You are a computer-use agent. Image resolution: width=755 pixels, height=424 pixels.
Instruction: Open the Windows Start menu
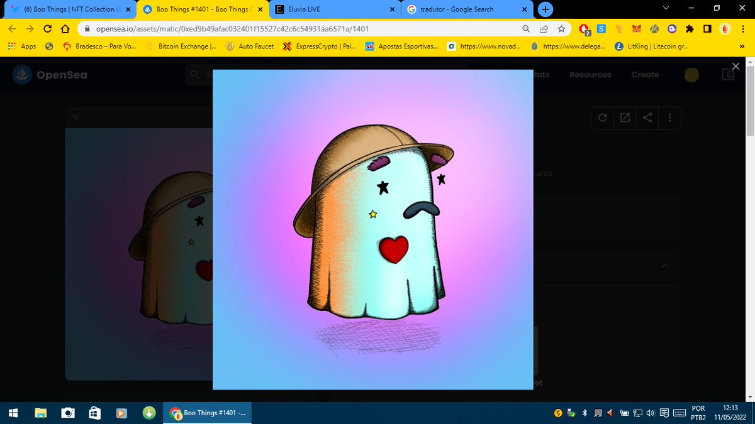click(x=13, y=413)
